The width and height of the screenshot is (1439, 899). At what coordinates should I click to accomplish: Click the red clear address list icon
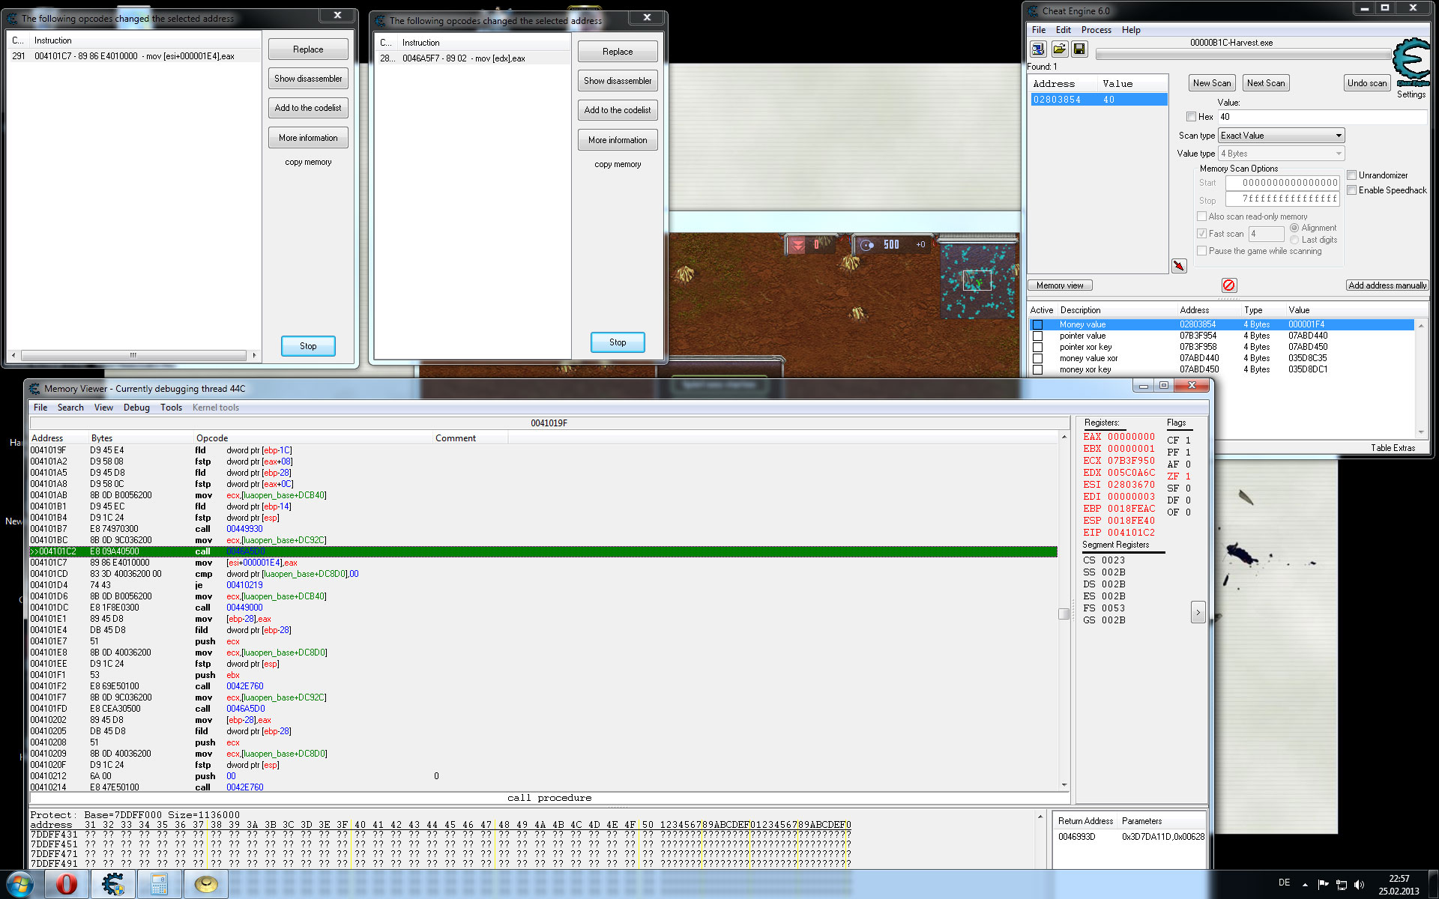coord(1229,285)
